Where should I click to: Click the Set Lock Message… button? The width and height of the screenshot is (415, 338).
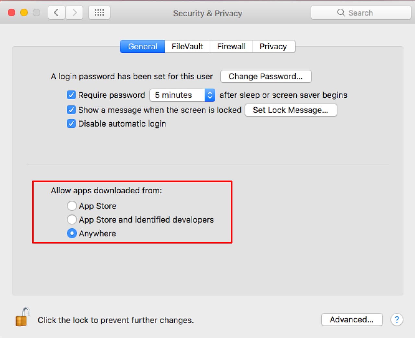(x=290, y=110)
